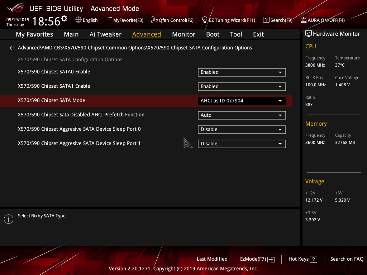This screenshot has height=275, width=367.
Task: Open Device Sleep Port 1 dropdown
Action: (242, 144)
